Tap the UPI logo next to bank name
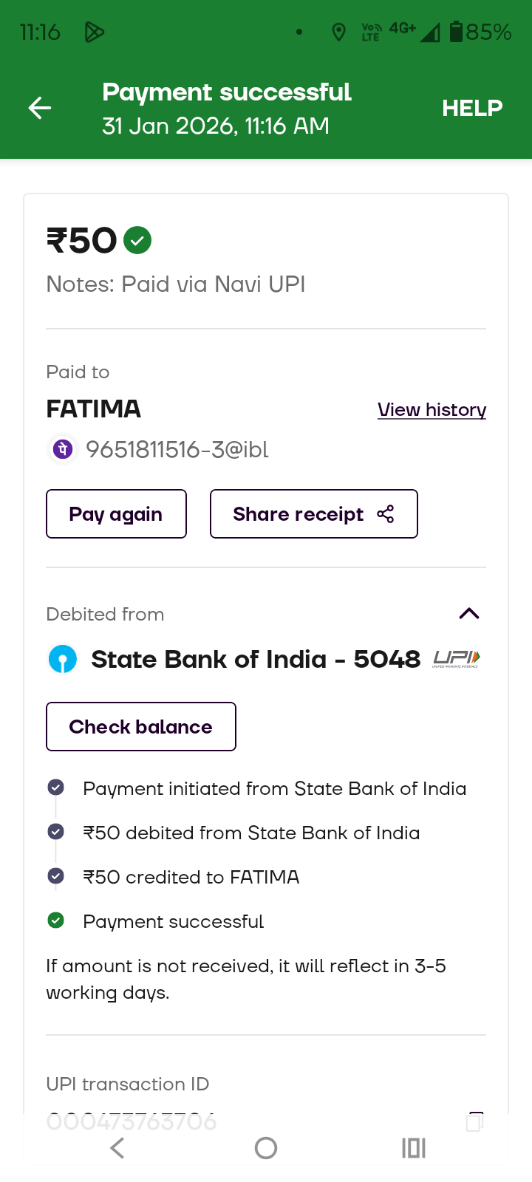The height and width of the screenshot is (1182, 532). click(x=456, y=659)
